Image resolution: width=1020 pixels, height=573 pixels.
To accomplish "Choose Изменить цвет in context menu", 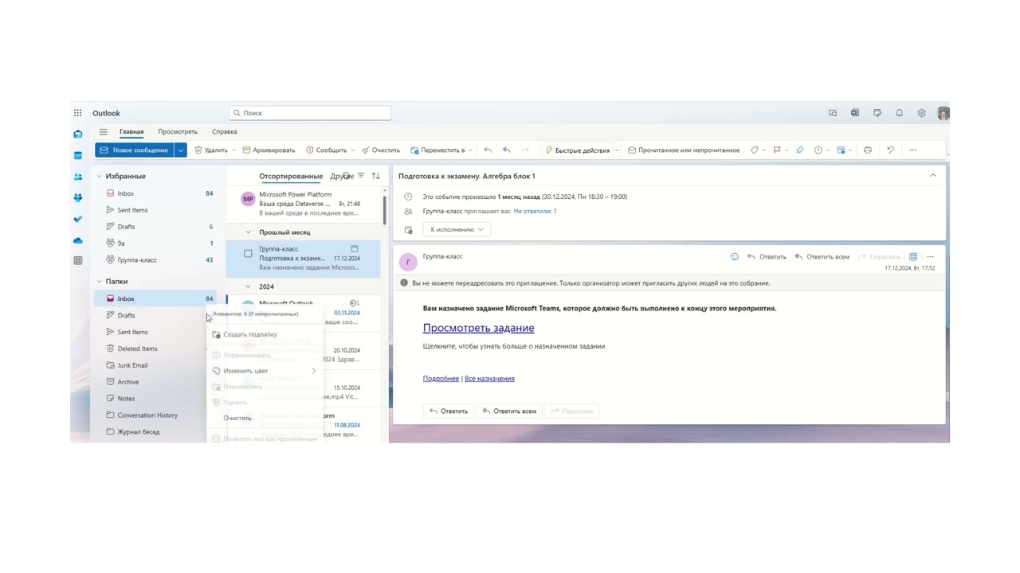I will click(265, 371).
